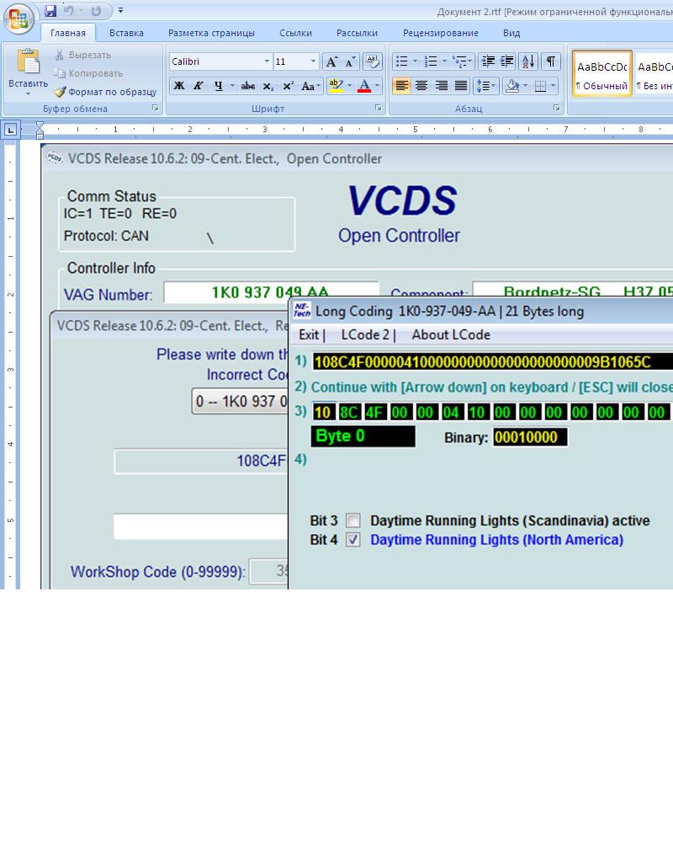Save document with the floppy disk icon
This screenshot has width=673, height=842.
coord(51,11)
